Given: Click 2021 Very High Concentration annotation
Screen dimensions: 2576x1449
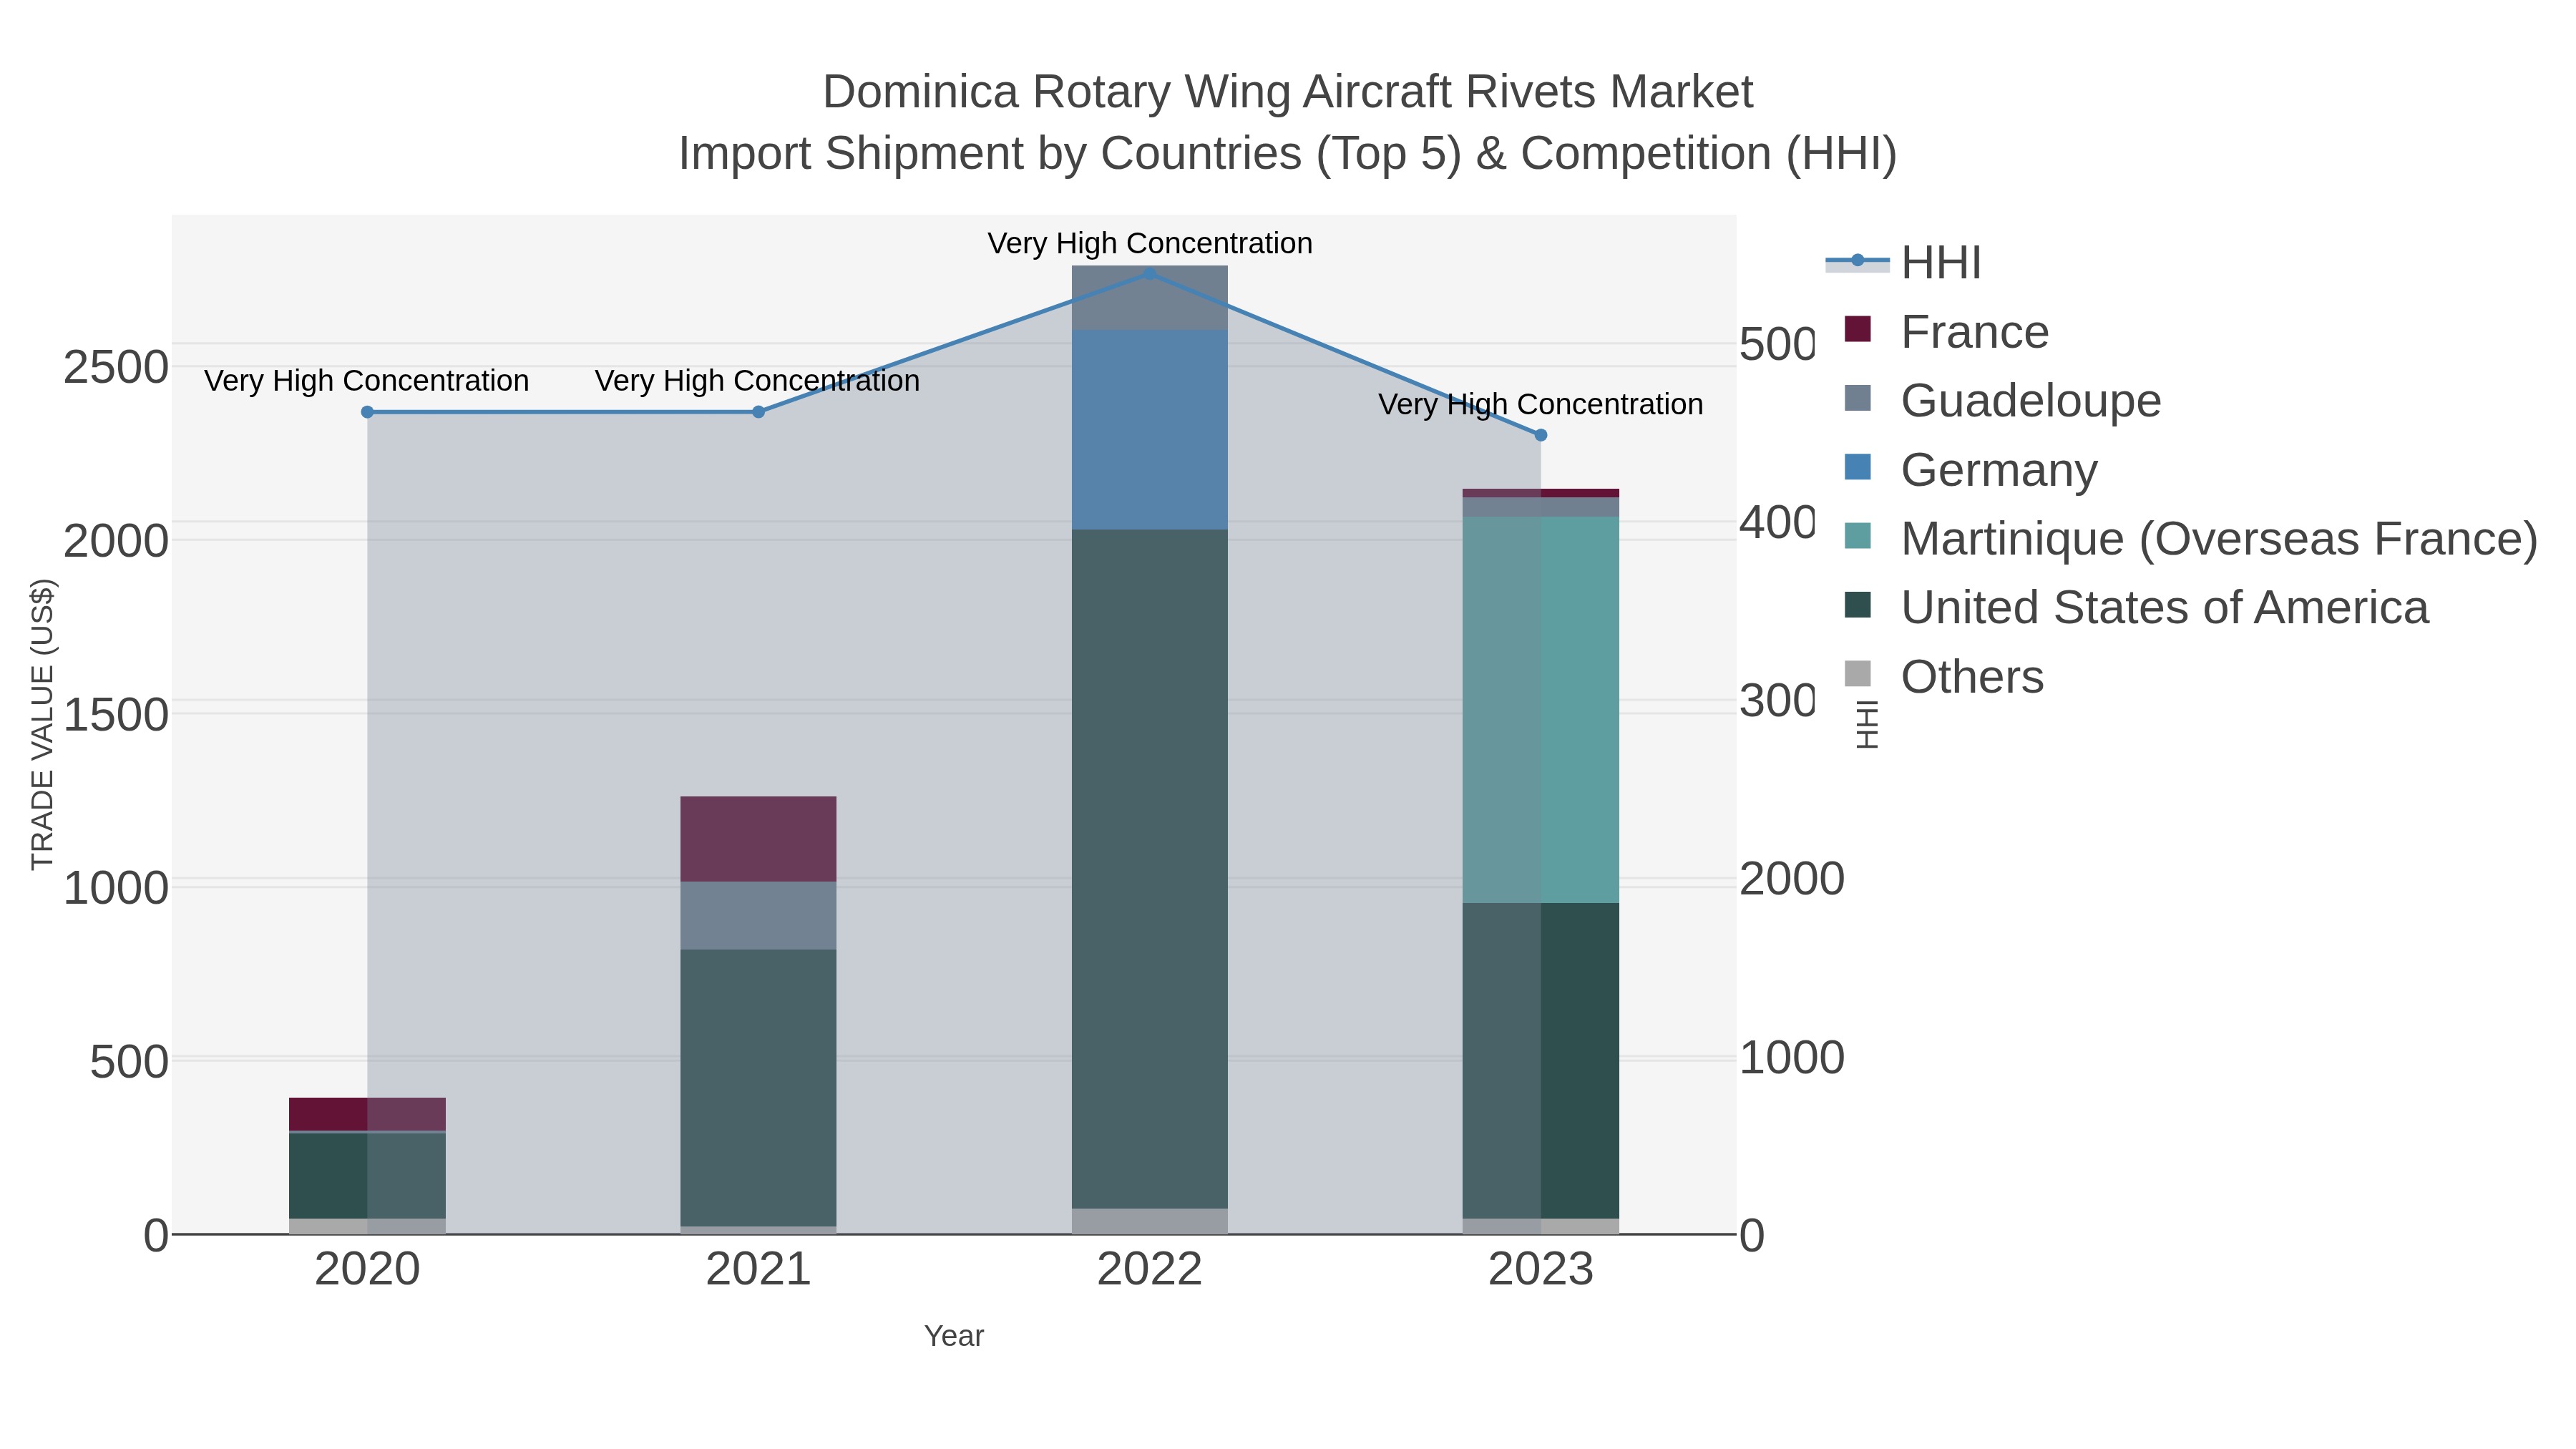Looking at the screenshot, I should click(758, 381).
